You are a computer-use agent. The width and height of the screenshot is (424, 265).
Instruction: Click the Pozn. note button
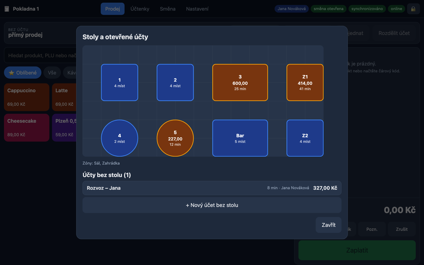(x=372, y=229)
